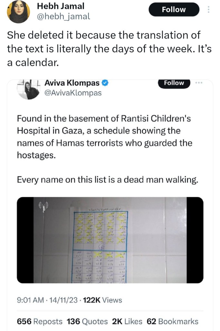The width and height of the screenshot is (220, 331).
Task: Show the 136 Quotes list
Action: (x=87, y=321)
